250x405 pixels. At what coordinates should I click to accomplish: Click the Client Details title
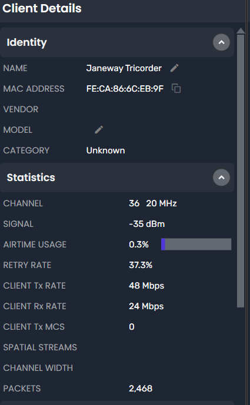coord(42,8)
